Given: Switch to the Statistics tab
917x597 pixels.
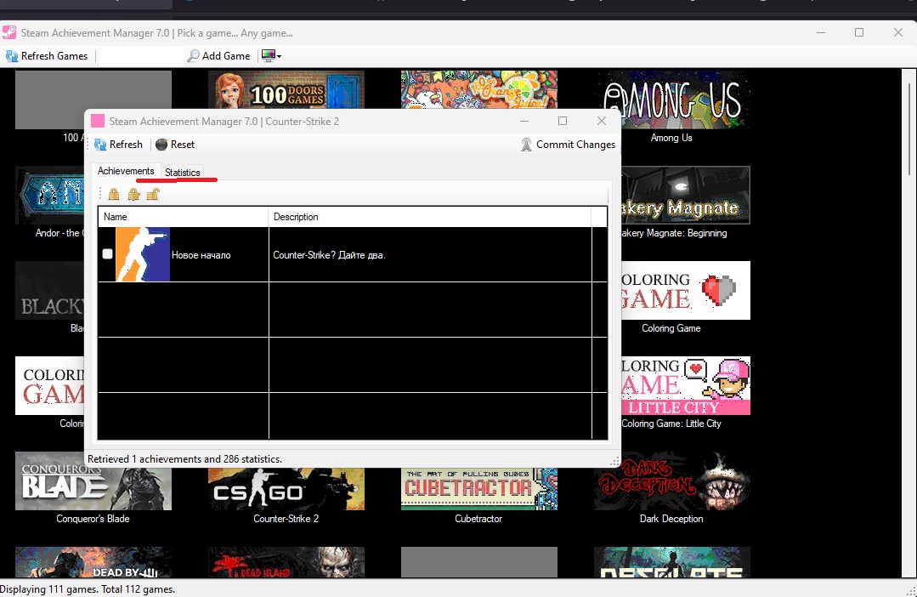Looking at the screenshot, I should (x=183, y=173).
